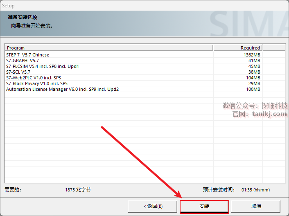Click the 104MB size value
The height and width of the screenshot is (216, 289).
point(253,78)
